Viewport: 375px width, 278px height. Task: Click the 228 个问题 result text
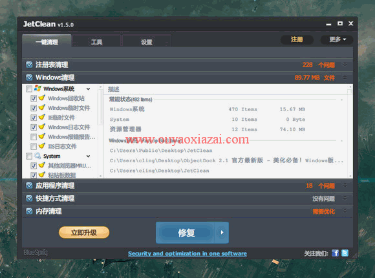319,65
